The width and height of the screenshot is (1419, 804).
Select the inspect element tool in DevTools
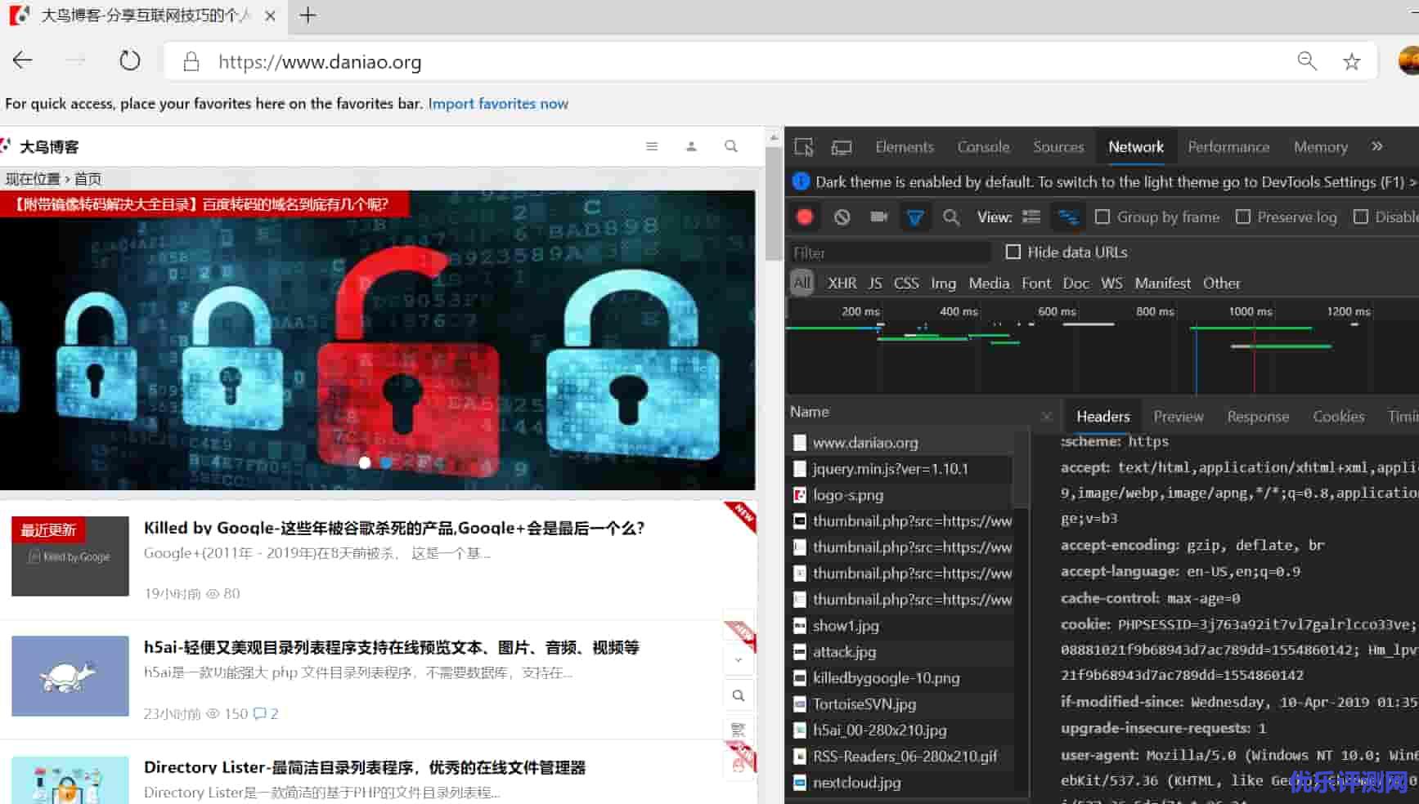803,146
